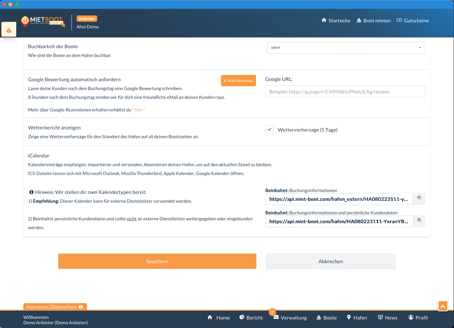Click into the Google URL input field
454x328 pixels.
tap(345, 92)
